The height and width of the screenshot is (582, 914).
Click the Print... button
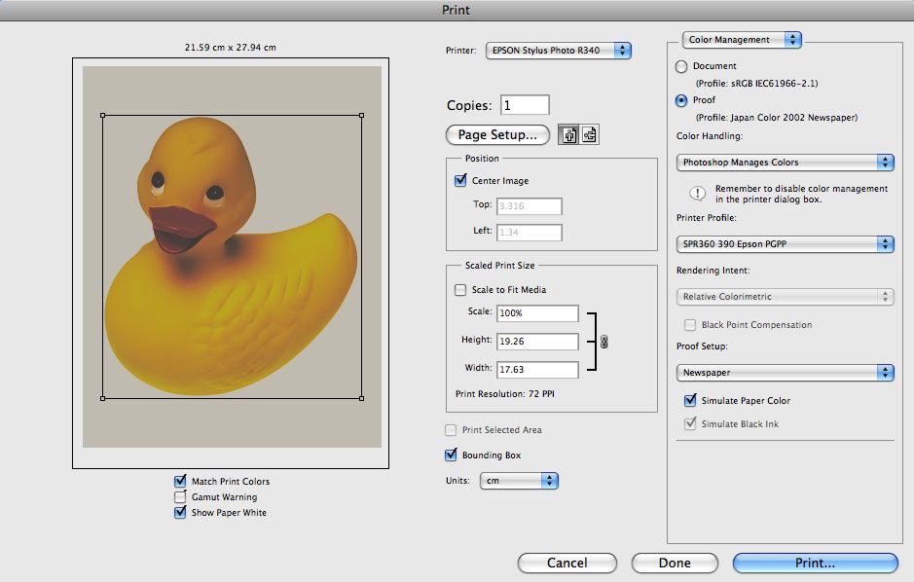815,563
